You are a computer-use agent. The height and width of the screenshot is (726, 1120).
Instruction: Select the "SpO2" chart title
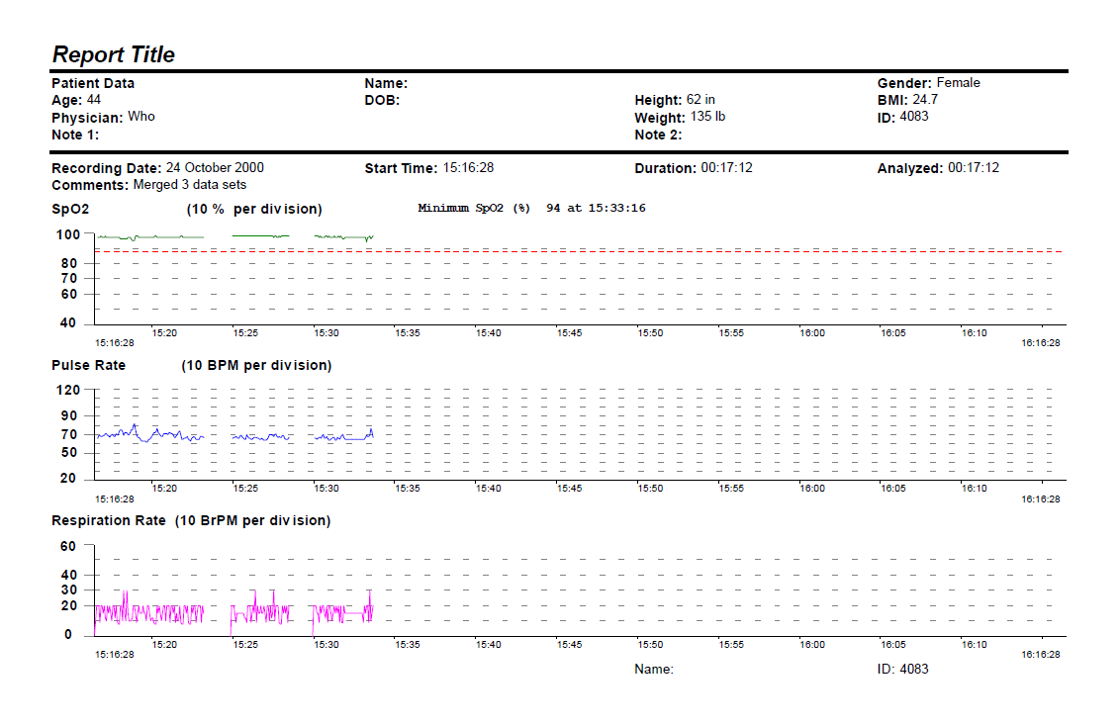pyautogui.click(x=70, y=209)
